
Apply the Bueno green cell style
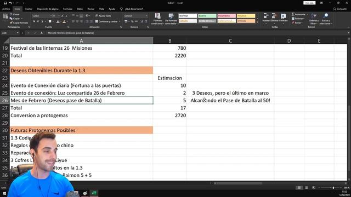(x=207, y=16)
